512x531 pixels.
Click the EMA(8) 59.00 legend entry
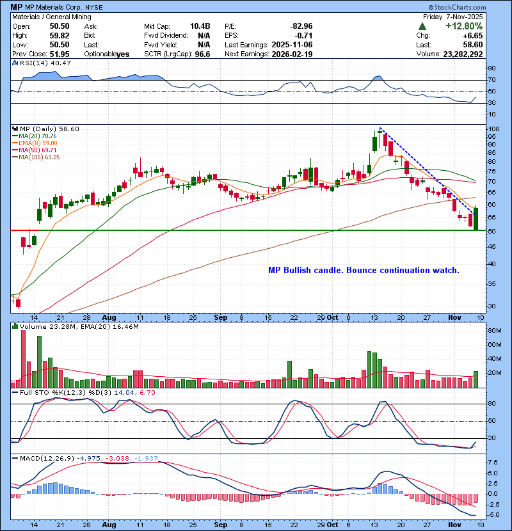point(35,143)
